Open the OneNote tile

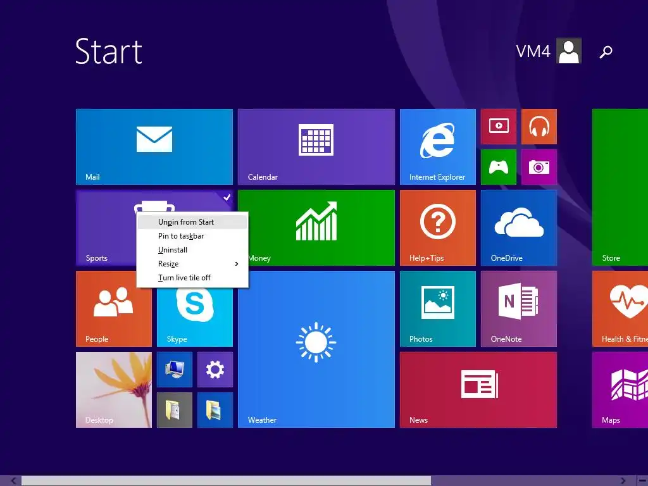pyautogui.click(x=519, y=309)
